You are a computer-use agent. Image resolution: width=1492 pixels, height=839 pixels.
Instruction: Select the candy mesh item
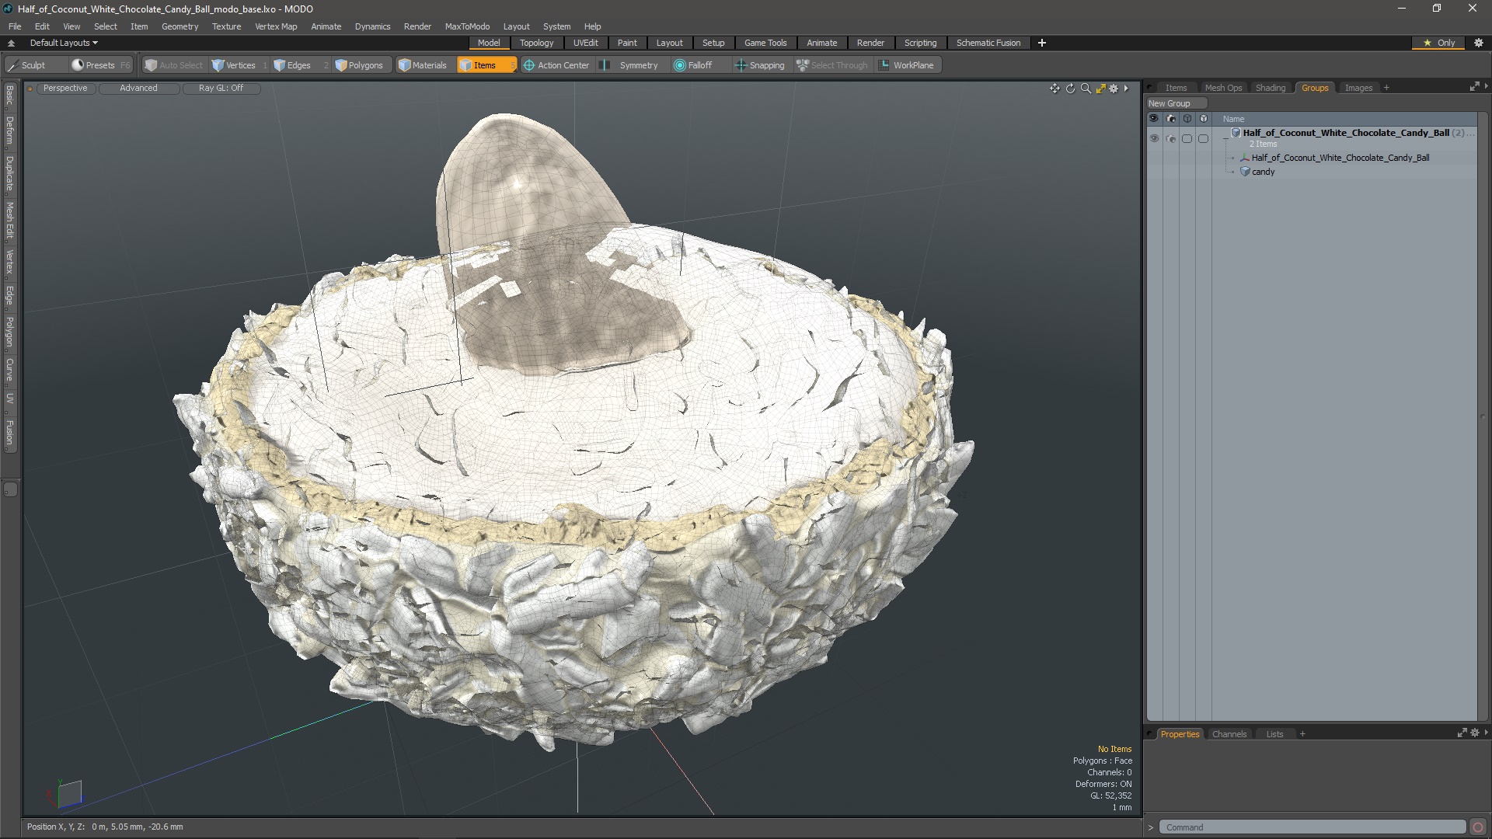click(x=1263, y=172)
